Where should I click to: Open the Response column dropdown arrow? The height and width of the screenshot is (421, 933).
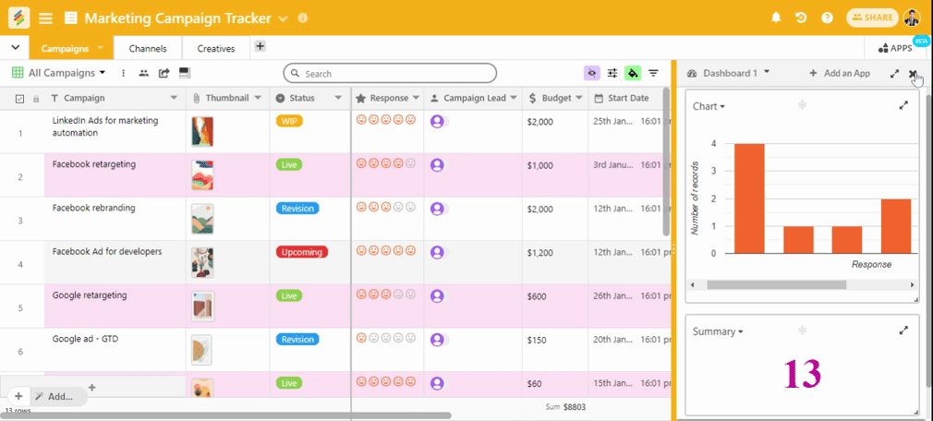[416, 98]
